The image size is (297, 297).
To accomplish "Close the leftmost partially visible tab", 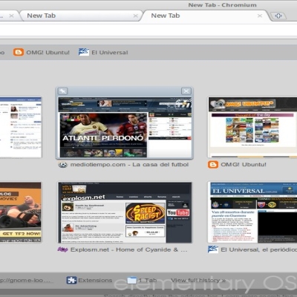I will 11,16.
